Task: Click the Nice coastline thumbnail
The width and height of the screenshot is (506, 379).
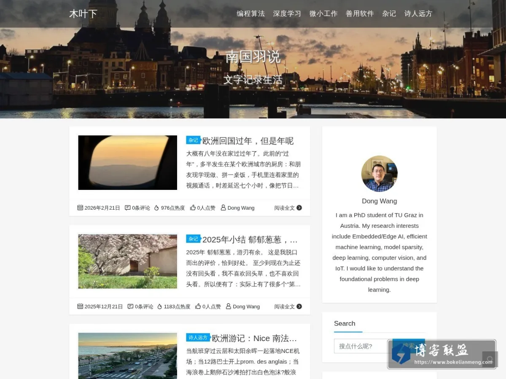Action: click(128, 356)
